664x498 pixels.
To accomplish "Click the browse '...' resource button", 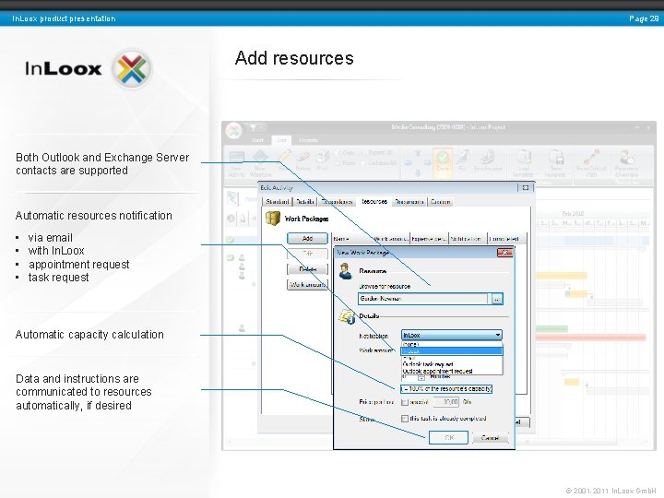I will 497,299.
